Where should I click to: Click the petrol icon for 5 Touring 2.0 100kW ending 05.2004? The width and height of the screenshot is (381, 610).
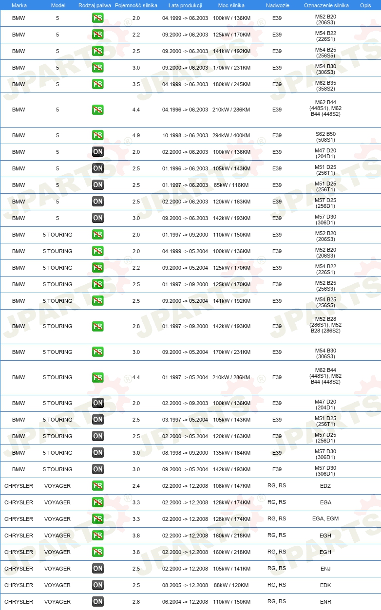pyautogui.click(x=97, y=251)
